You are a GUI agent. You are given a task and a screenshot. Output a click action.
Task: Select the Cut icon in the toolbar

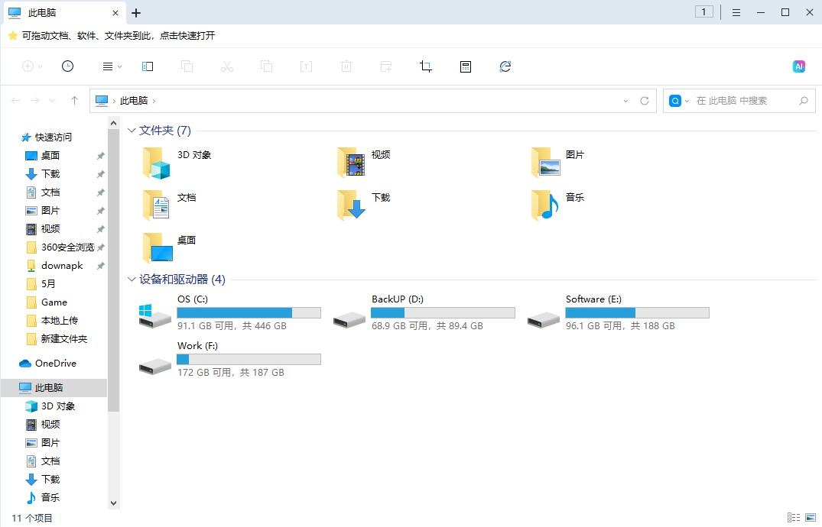(226, 66)
